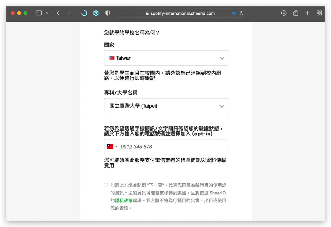The image size is (331, 227).
Task: Open the hexagon extension icon
Action: coord(96,13)
